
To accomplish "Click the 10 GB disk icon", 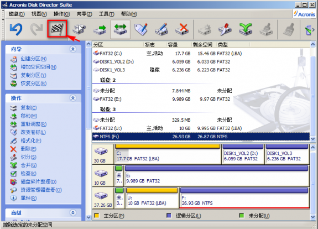I will [101, 174].
